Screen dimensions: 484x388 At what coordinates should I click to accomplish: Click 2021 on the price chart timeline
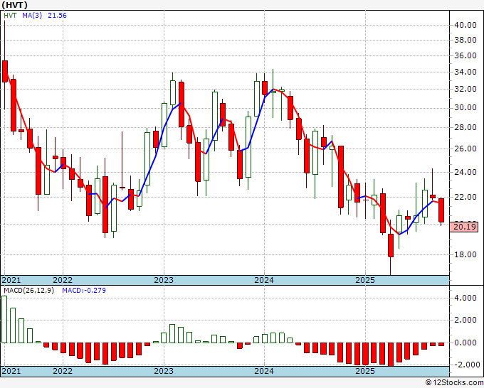click(11, 280)
